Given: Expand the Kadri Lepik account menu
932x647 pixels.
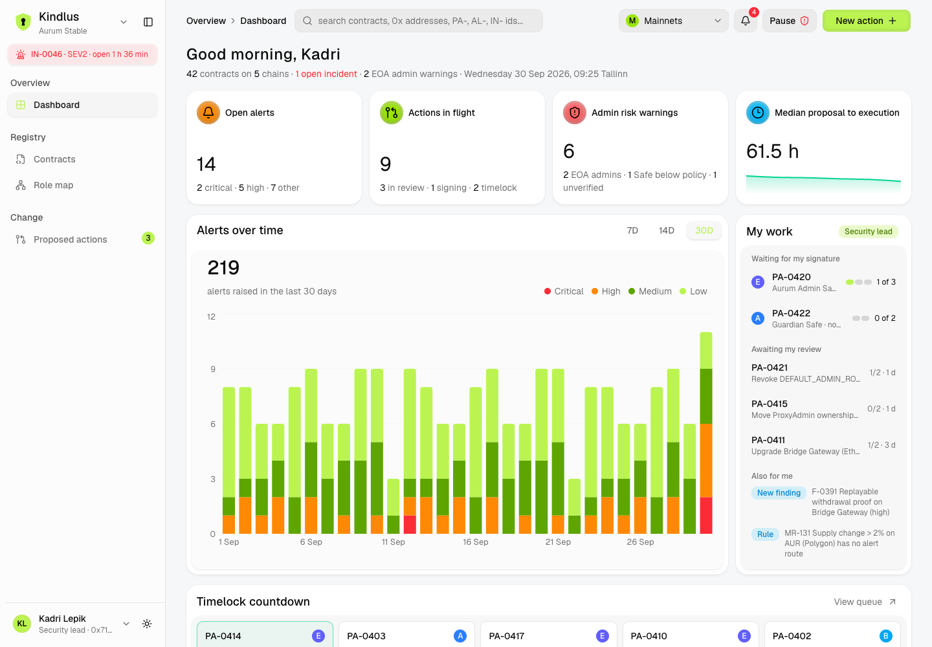Looking at the screenshot, I should (x=126, y=624).
